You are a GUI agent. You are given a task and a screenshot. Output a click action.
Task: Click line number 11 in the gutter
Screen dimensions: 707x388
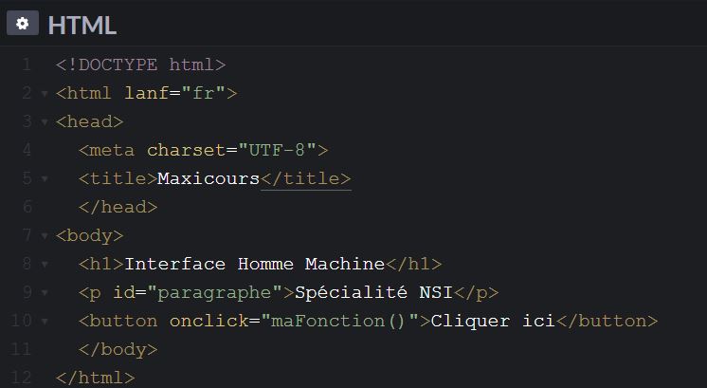(x=21, y=349)
